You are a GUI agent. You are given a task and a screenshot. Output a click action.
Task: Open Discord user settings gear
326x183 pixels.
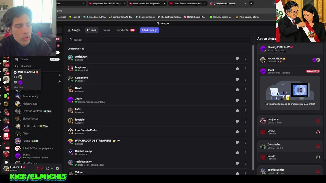point(57,169)
